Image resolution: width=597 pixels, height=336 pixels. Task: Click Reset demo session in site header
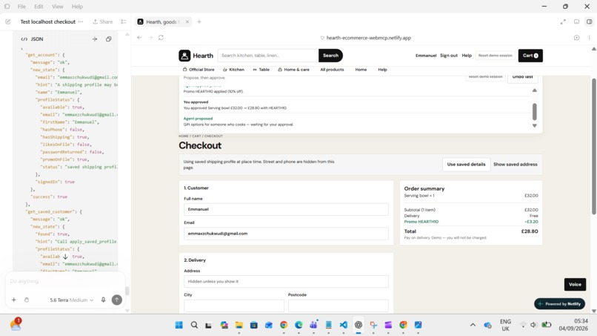495,56
